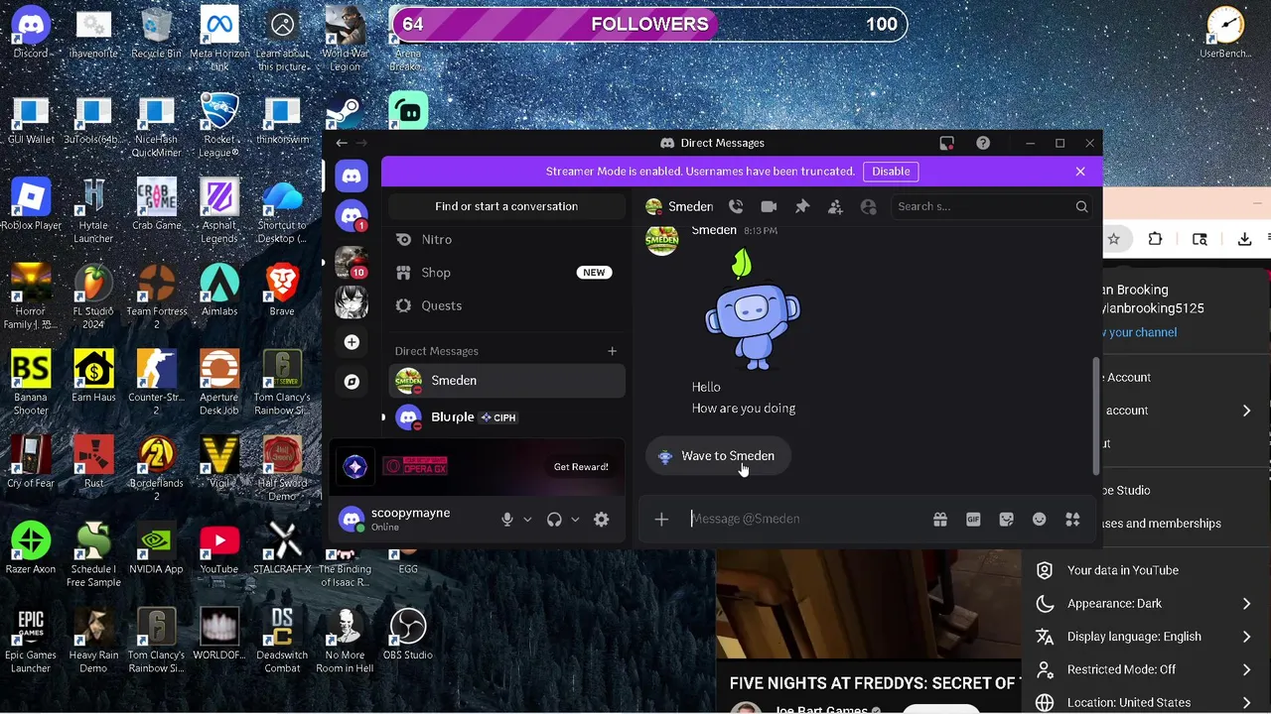This screenshot has height=714, width=1271.
Task: Open sticker picker in message bar
Action: point(1007,519)
